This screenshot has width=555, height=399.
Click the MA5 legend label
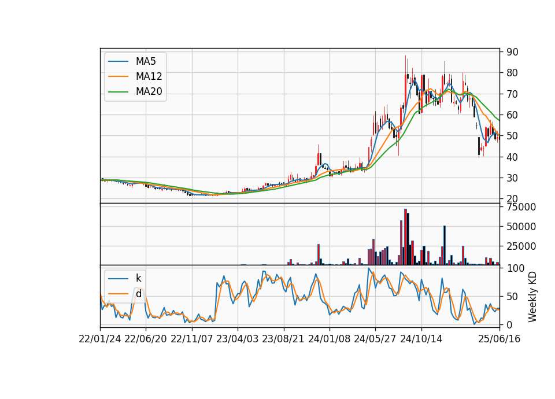pyautogui.click(x=146, y=61)
